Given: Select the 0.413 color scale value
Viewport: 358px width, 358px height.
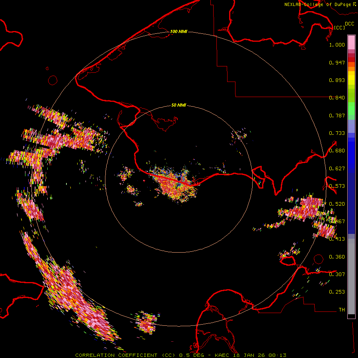Looking at the screenshot, I should click(337, 239).
